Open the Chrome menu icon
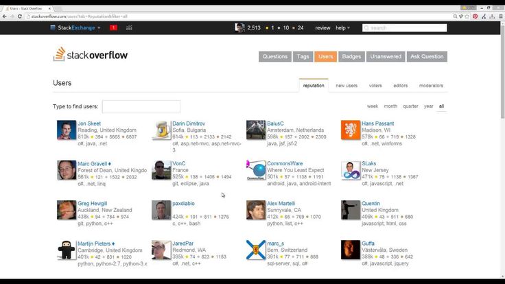505x284 pixels. pyautogui.click(x=500, y=16)
